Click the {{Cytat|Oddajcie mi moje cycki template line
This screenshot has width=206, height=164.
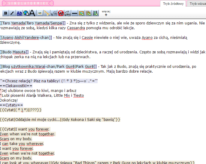coord(60,120)
